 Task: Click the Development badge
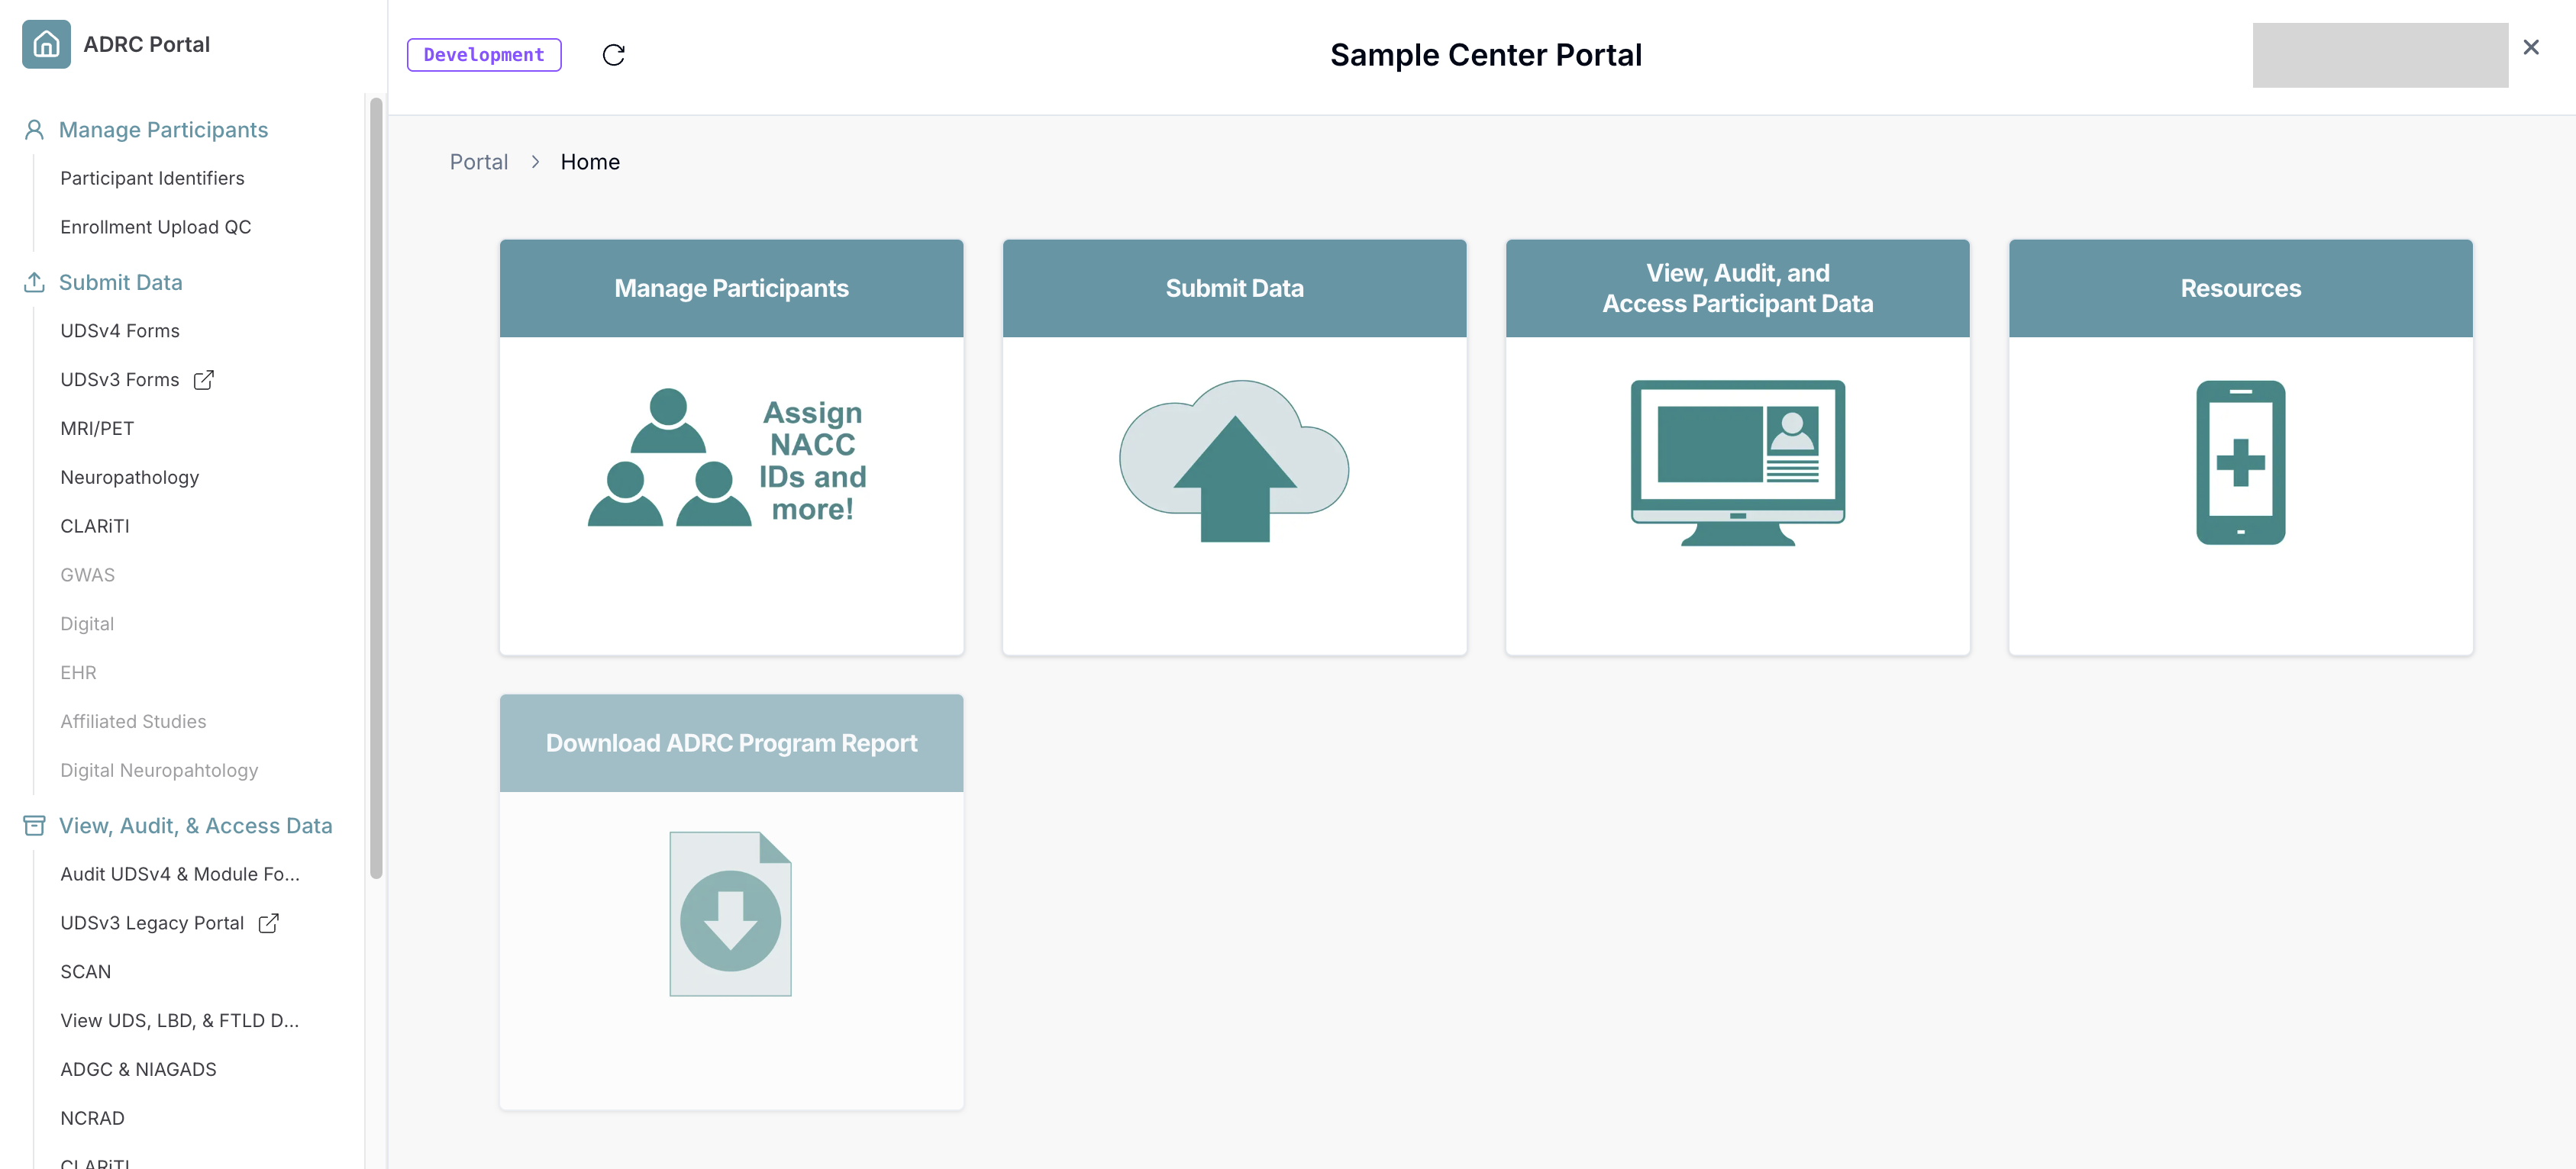[x=483, y=55]
